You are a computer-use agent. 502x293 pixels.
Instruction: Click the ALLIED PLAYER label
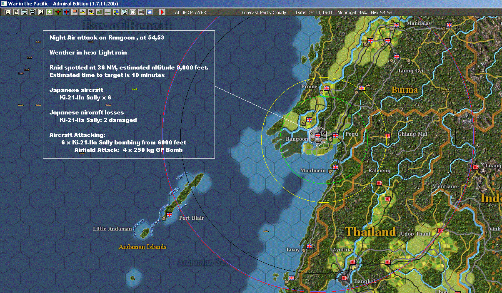click(x=190, y=12)
